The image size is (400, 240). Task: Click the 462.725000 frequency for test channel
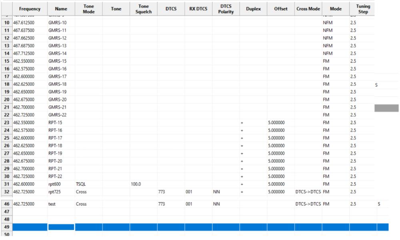pyautogui.click(x=30, y=204)
